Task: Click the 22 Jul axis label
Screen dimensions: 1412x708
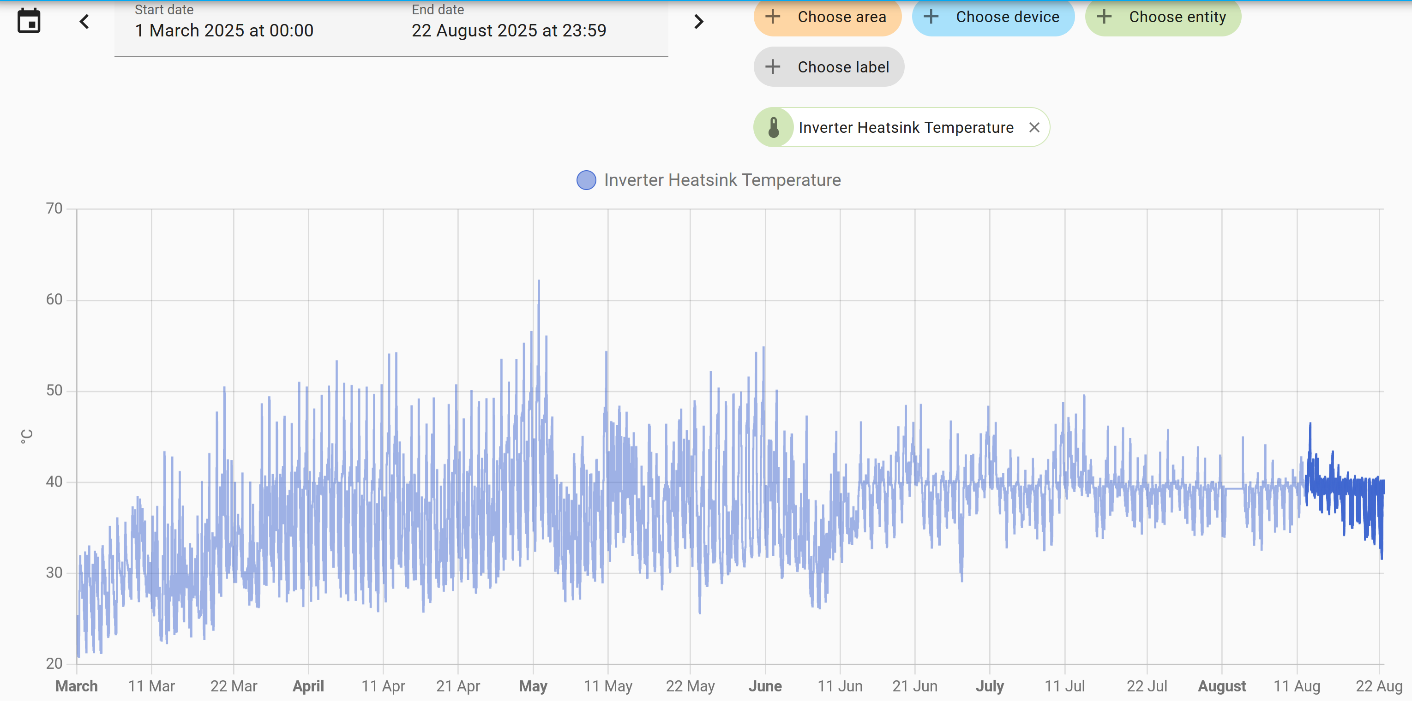Action: [1147, 686]
